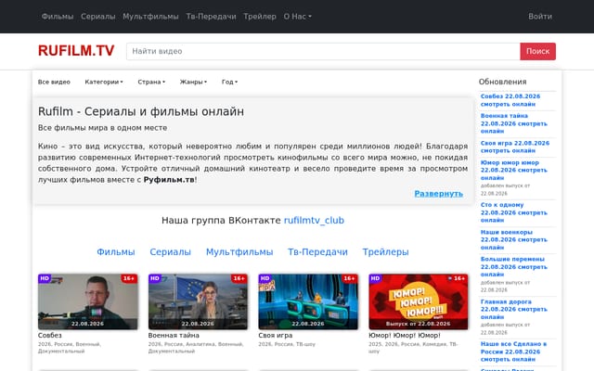Open Сериалы in top navigation bar
The height and width of the screenshot is (371, 594).
click(x=97, y=17)
